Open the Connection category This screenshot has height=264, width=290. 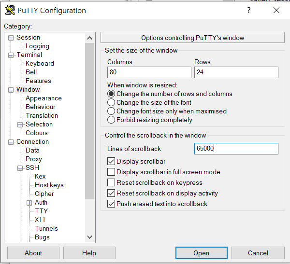[32, 141]
